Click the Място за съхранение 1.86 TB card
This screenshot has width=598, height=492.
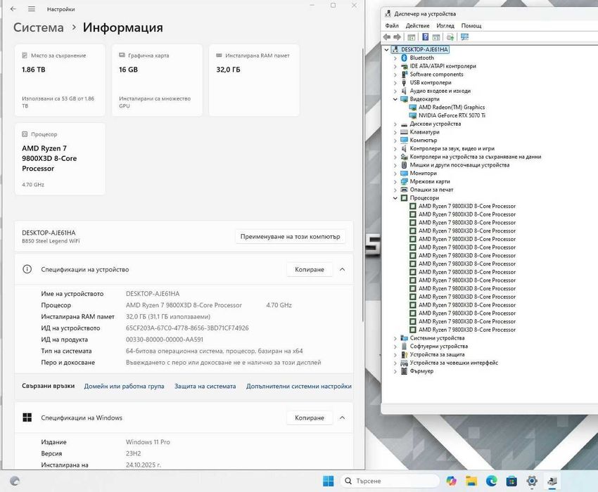pyautogui.click(x=60, y=80)
